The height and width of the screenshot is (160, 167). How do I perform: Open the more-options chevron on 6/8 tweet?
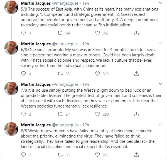pos(160,43)
